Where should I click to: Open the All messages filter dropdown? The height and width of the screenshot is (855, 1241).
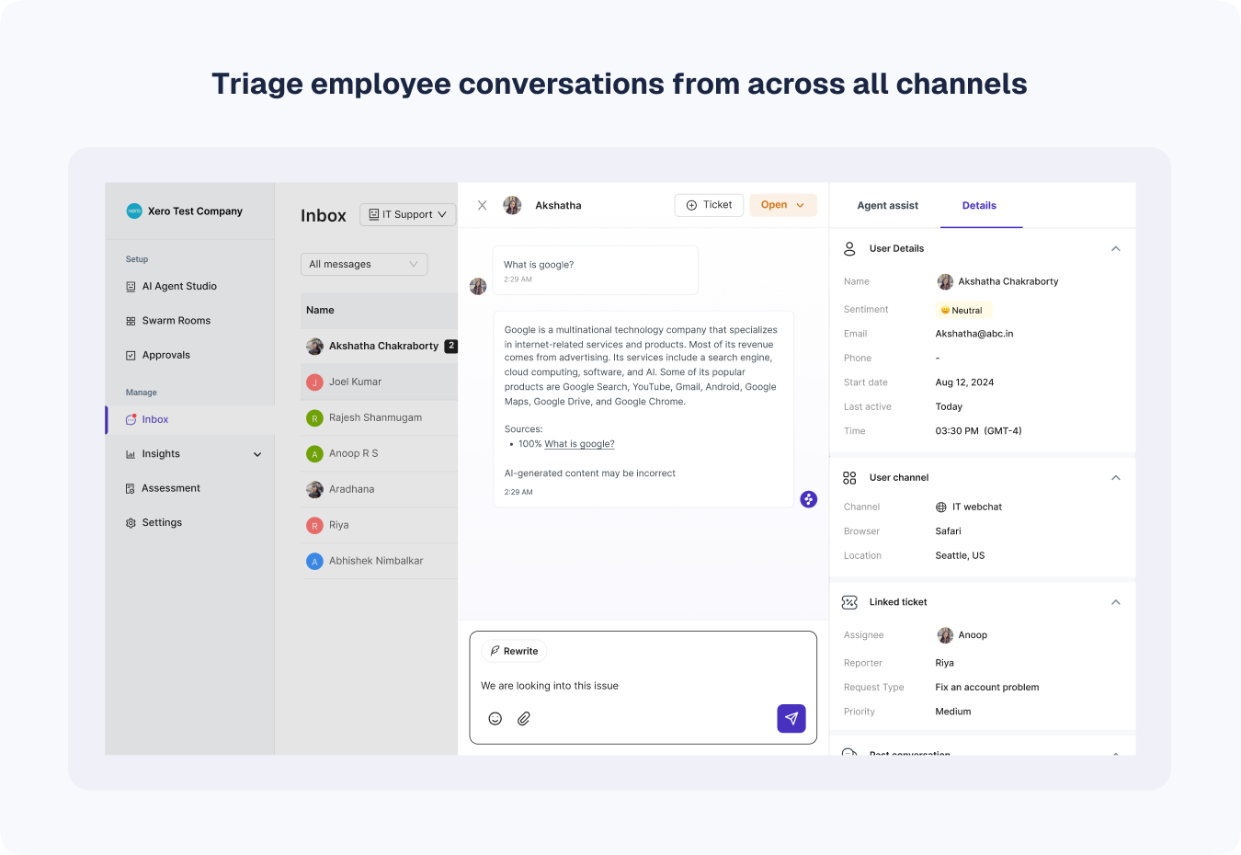click(x=364, y=264)
